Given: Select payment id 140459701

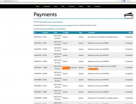Looking at the screenshot, I should click(x=38, y=49).
